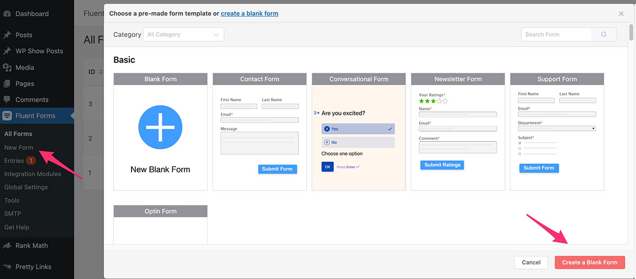The height and width of the screenshot is (279, 636).
Task: Open SMTP submenu item
Action: pyautogui.click(x=13, y=213)
